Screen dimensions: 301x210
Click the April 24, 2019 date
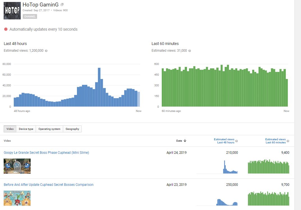coord(176,153)
